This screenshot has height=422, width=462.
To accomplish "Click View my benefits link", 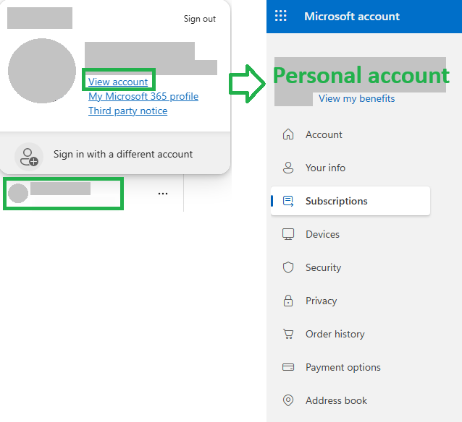I will pos(356,98).
